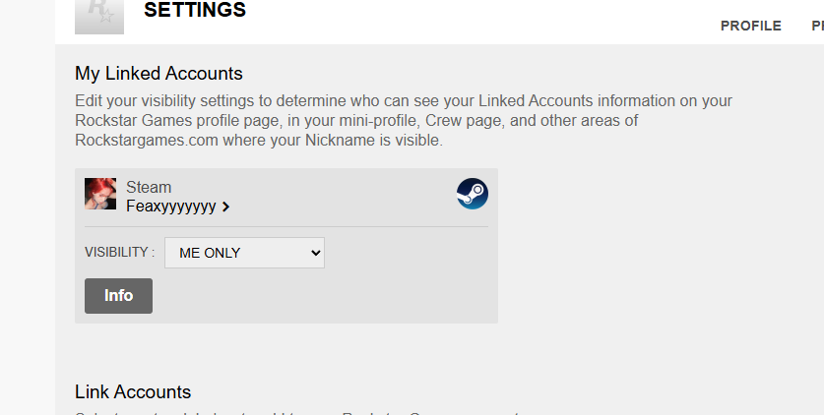Click the linked accounts description paragraph
The height and width of the screenshot is (415, 824).
pos(404,120)
